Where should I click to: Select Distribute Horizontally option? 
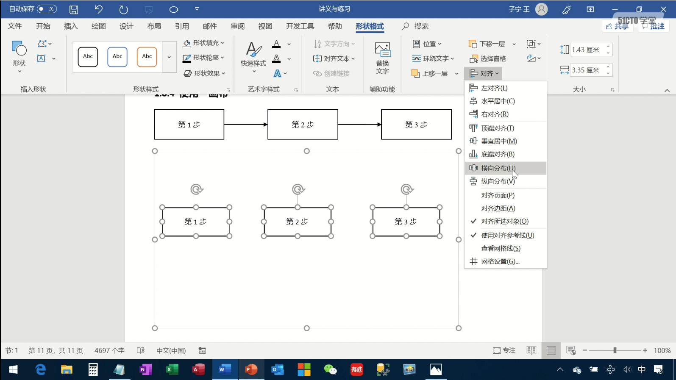click(506, 168)
